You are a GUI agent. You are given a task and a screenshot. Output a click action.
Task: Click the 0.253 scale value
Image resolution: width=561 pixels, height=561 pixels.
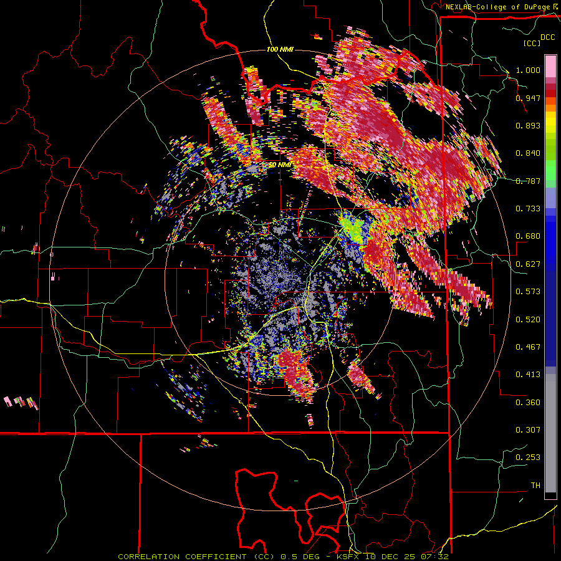[528, 458]
